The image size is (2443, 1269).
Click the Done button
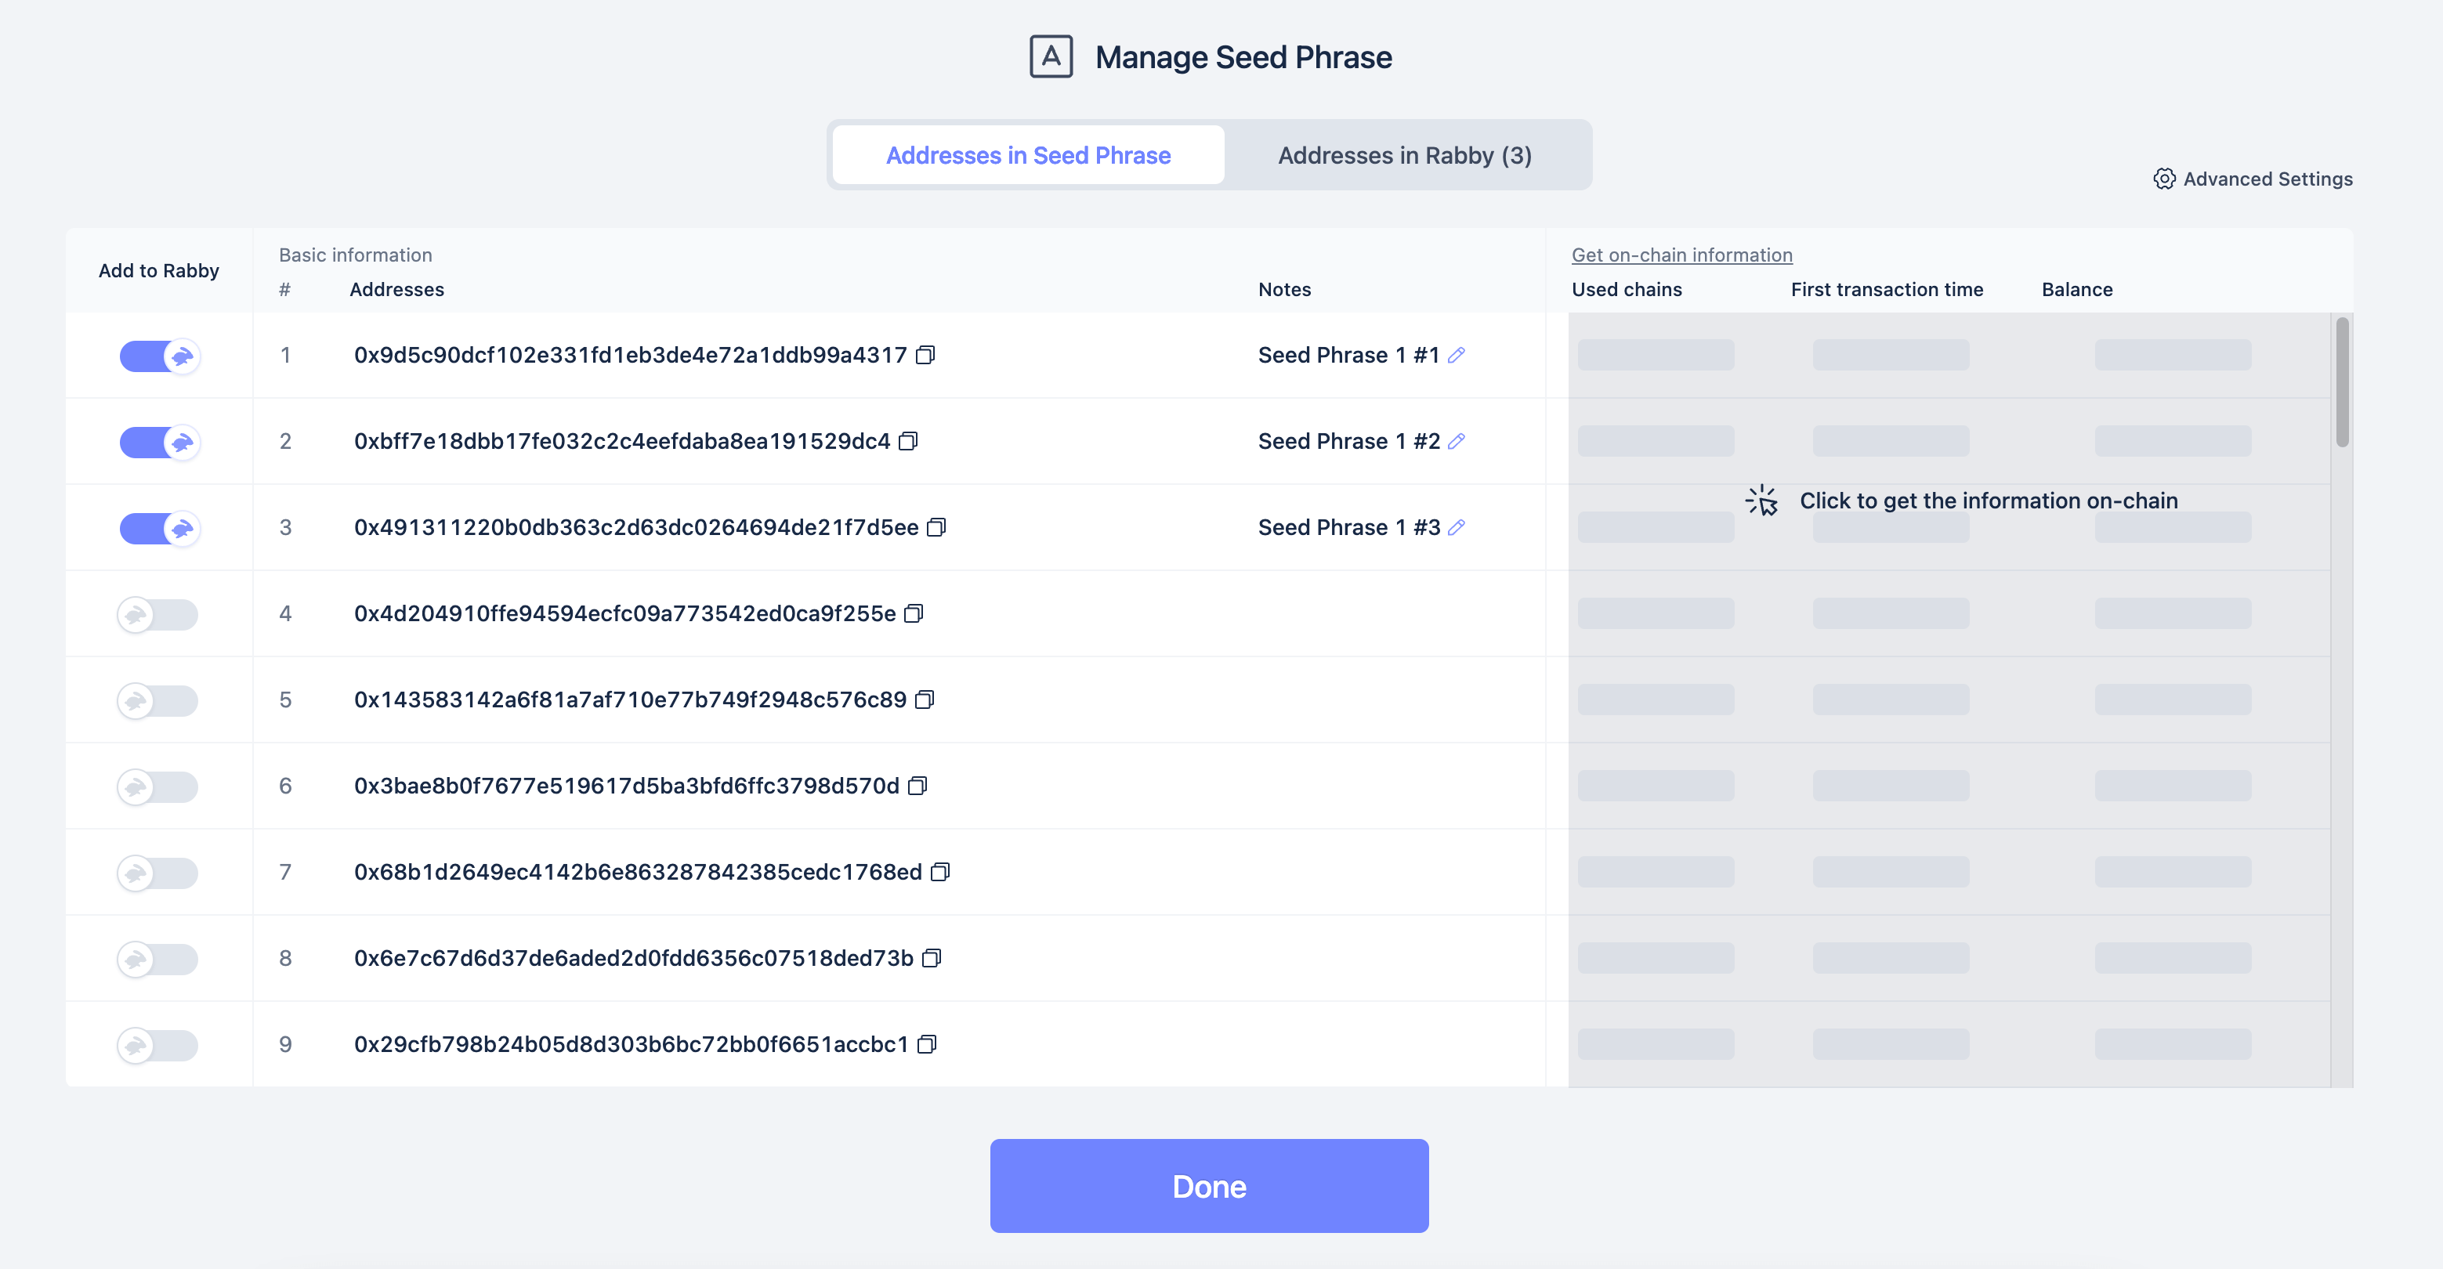point(1209,1185)
